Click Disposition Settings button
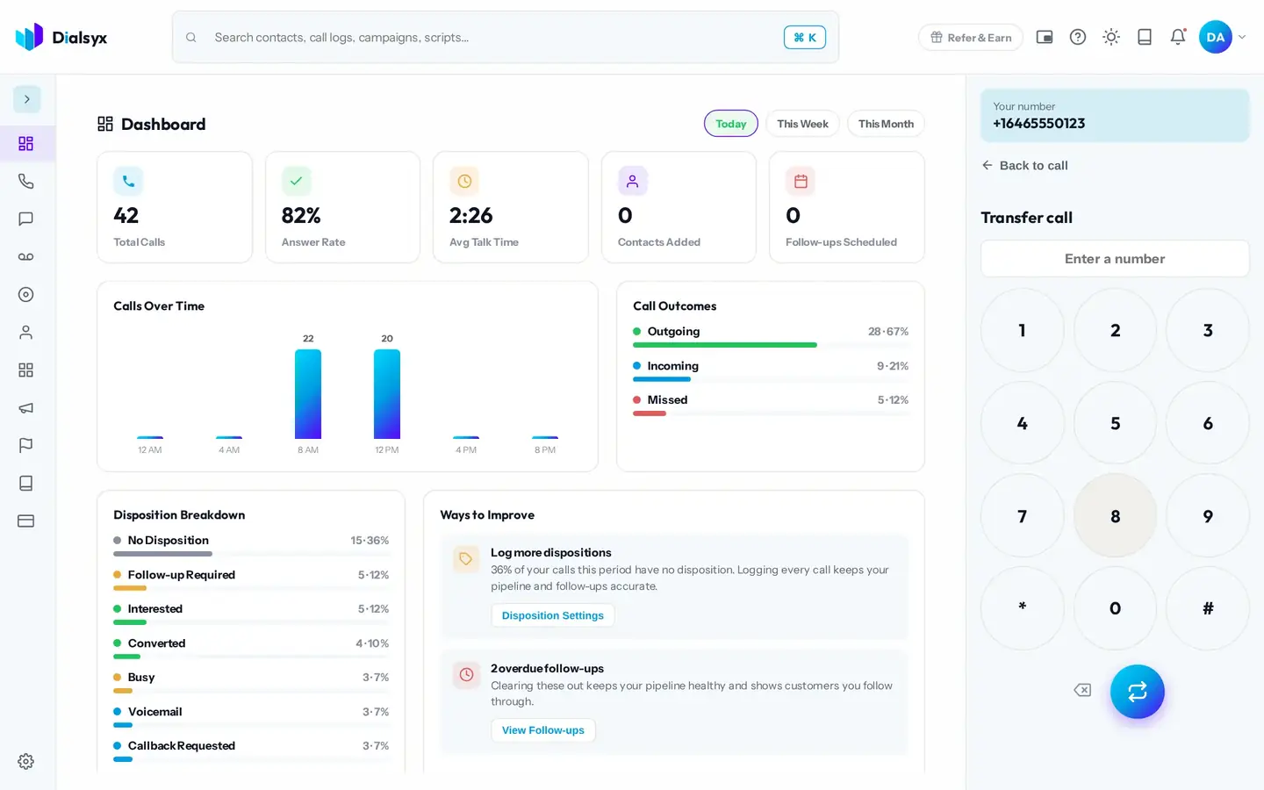The height and width of the screenshot is (790, 1264). [553, 615]
